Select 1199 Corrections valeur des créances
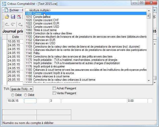159x127 pixels. coord(86,80)
